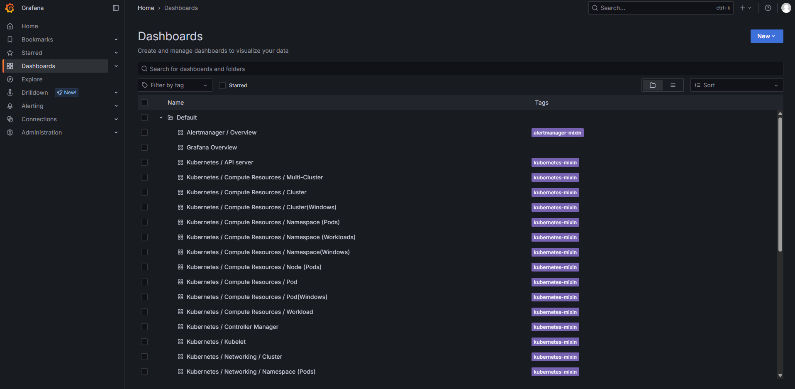Open the help question mark icon
Screen dimensions: 795x389
(x=768, y=8)
